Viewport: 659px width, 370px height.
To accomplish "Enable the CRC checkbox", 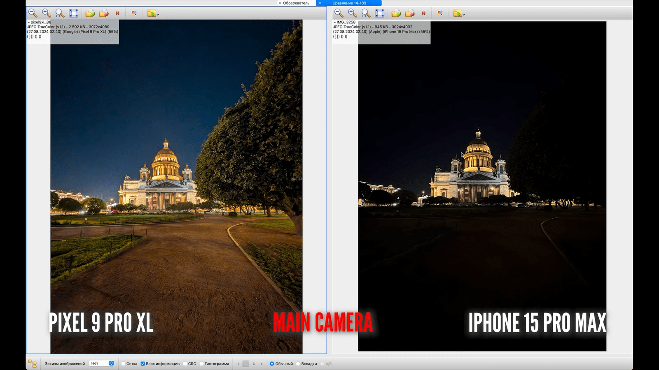I will coord(185,364).
